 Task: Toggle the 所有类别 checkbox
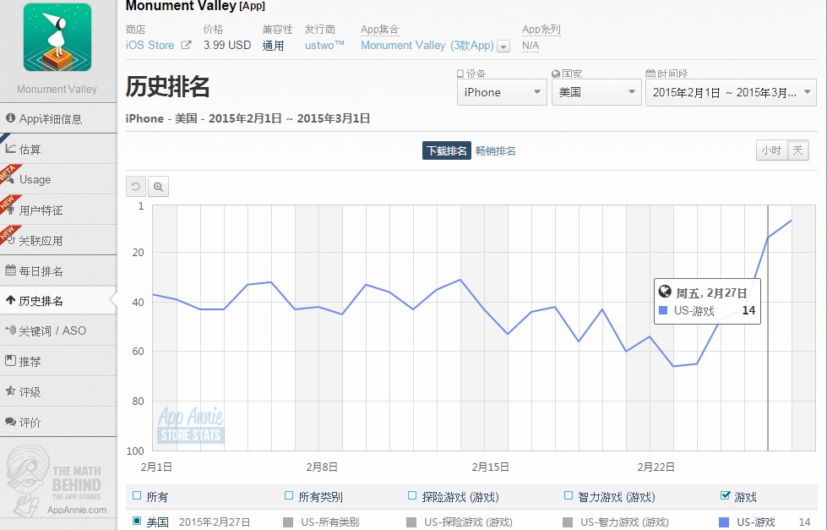[289, 495]
